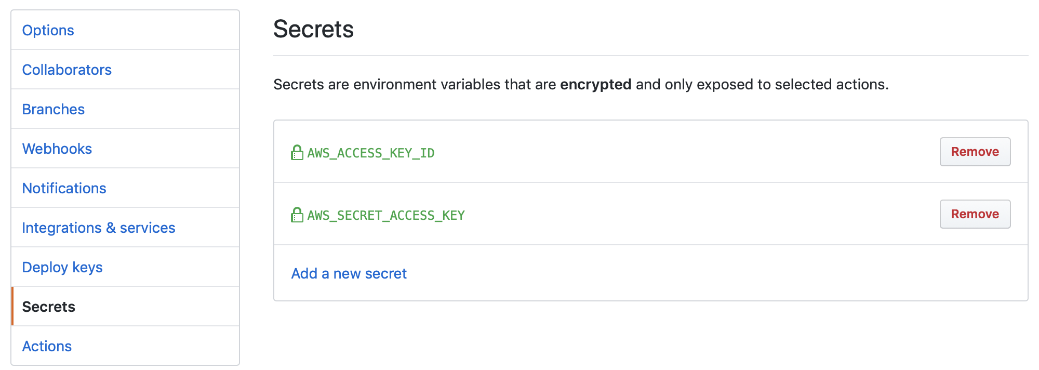This screenshot has width=1039, height=370.
Task: Open the Deploy keys page
Action: (x=62, y=267)
